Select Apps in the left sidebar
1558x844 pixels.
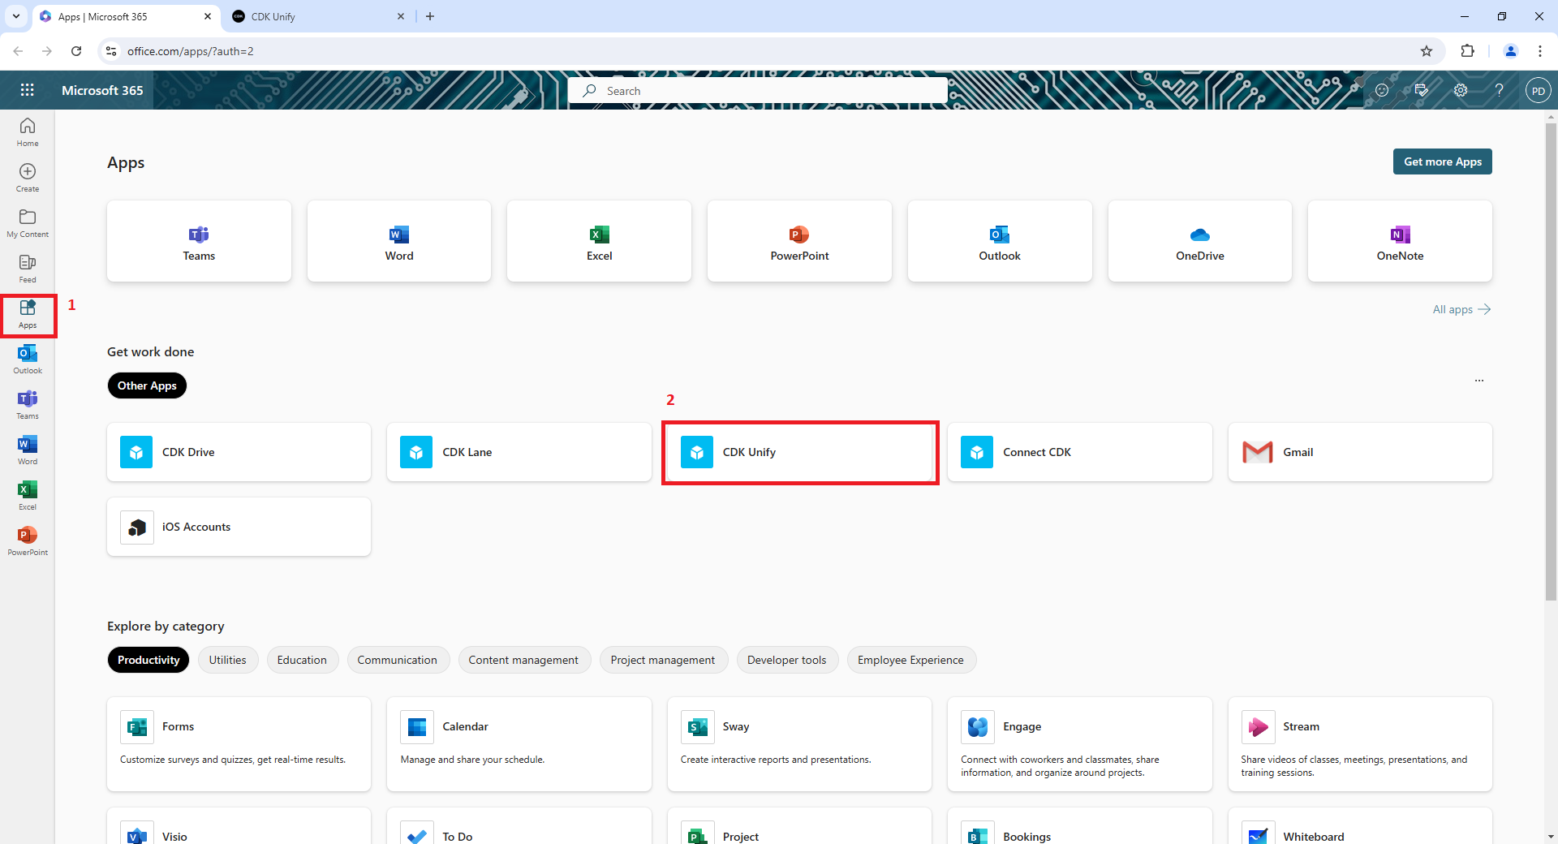(x=28, y=315)
